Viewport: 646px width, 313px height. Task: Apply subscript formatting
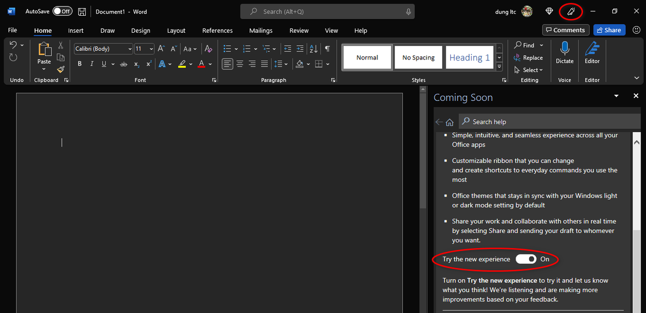pos(137,64)
